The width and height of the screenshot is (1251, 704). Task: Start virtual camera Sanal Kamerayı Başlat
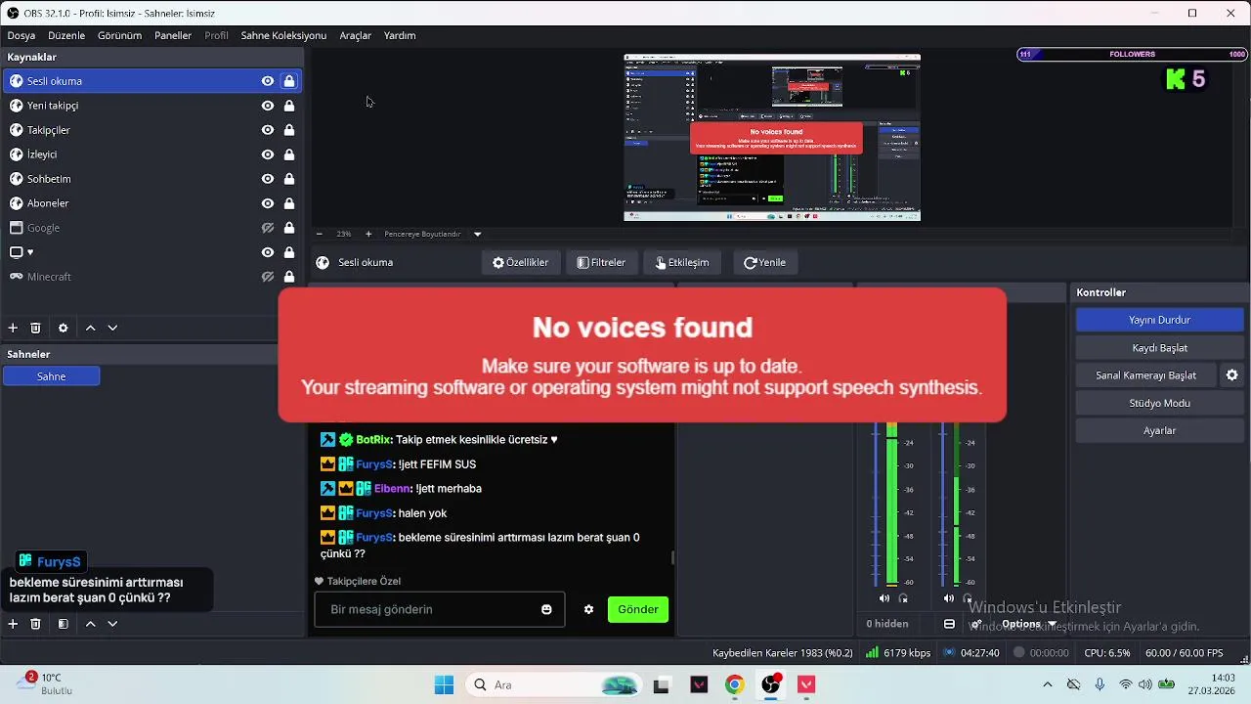(1146, 375)
